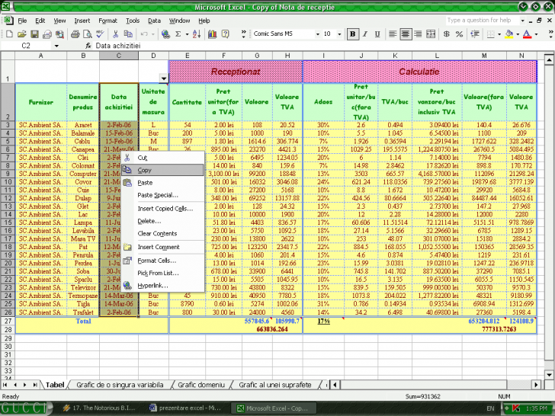Select Insert Comment from context menu
The image size is (555, 416).
tap(163, 247)
